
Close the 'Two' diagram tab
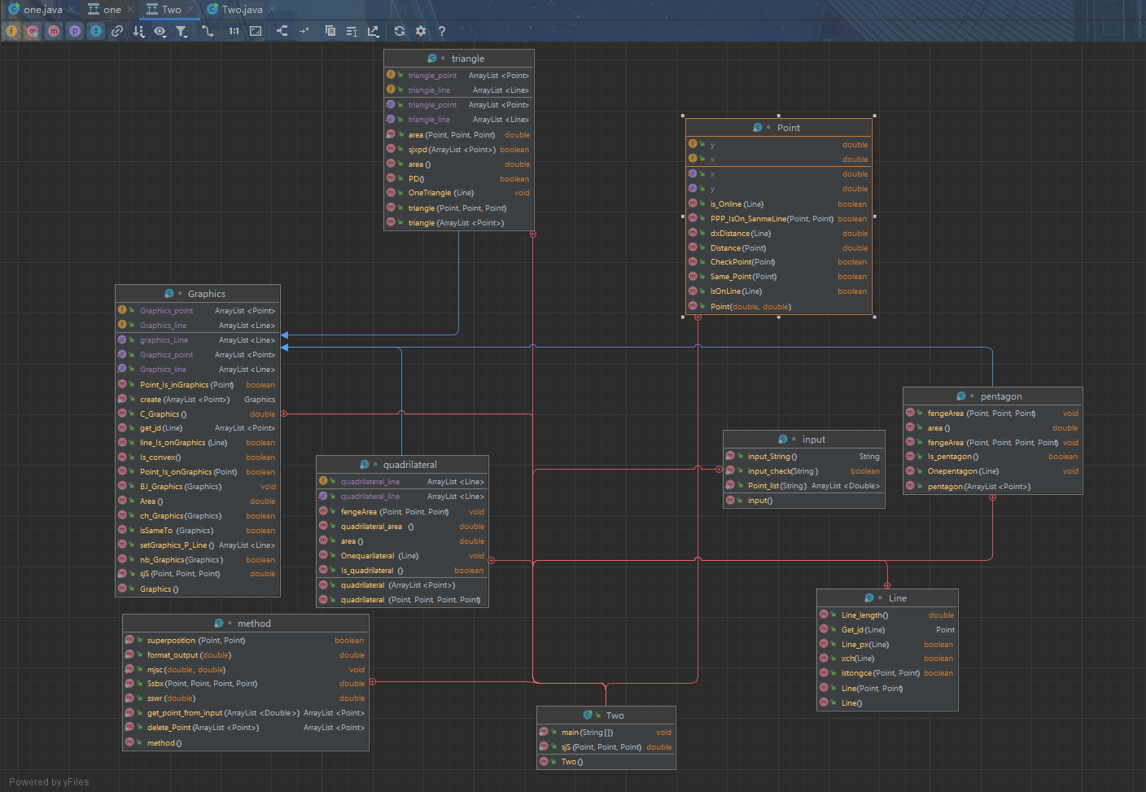click(190, 10)
